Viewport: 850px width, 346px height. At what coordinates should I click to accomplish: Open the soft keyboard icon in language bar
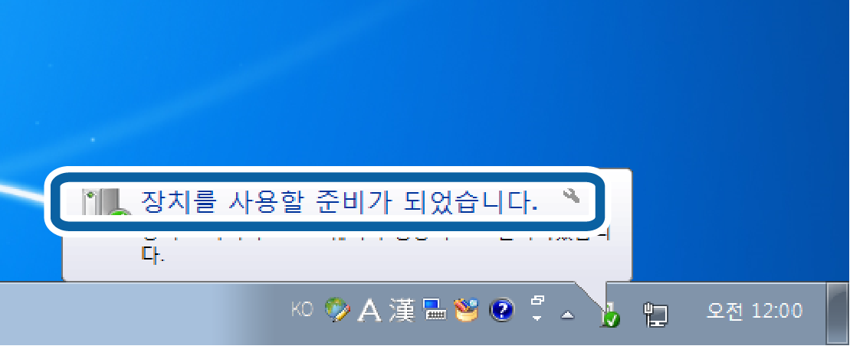pyautogui.click(x=434, y=310)
